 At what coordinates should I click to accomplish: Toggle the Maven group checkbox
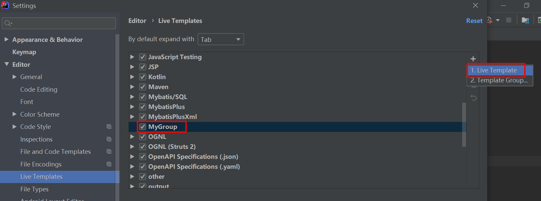pyautogui.click(x=143, y=87)
